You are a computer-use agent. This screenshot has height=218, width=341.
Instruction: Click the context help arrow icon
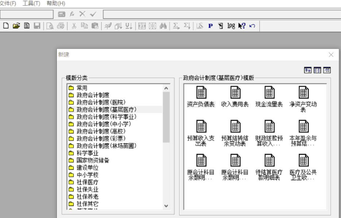241,26
